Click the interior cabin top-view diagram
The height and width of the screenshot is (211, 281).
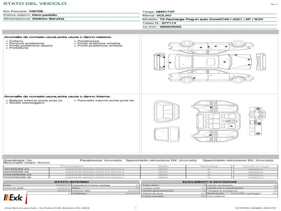[x=215, y=121]
